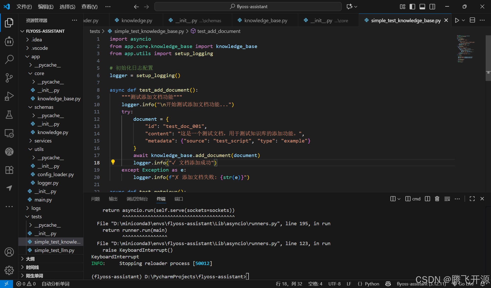Open the Testing flask view
491x288 pixels.
[x=9, y=115]
